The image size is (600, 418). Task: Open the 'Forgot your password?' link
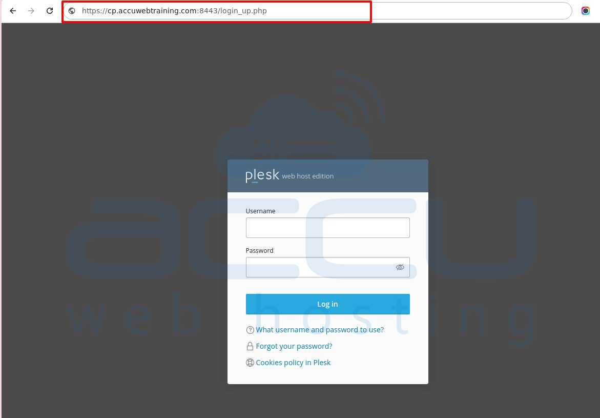pos(294,346)
